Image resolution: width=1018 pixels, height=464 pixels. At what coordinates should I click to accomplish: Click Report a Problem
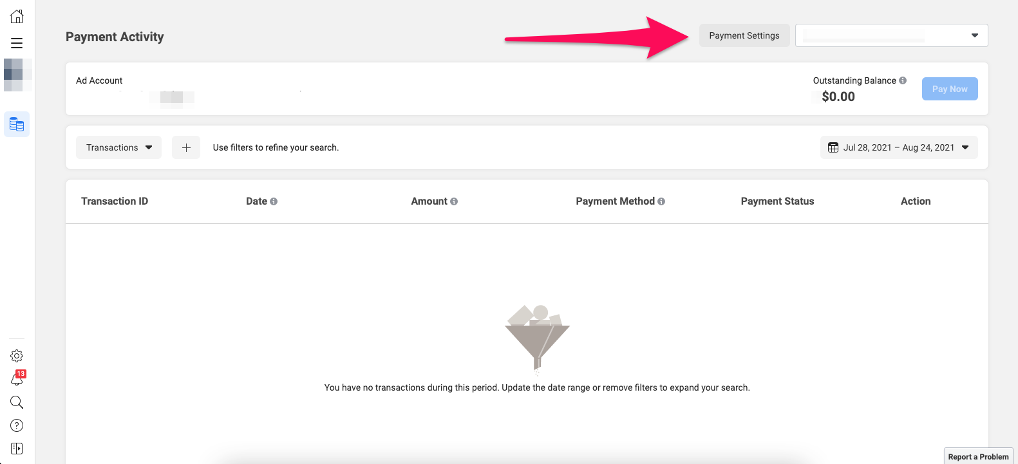[978, 456]
